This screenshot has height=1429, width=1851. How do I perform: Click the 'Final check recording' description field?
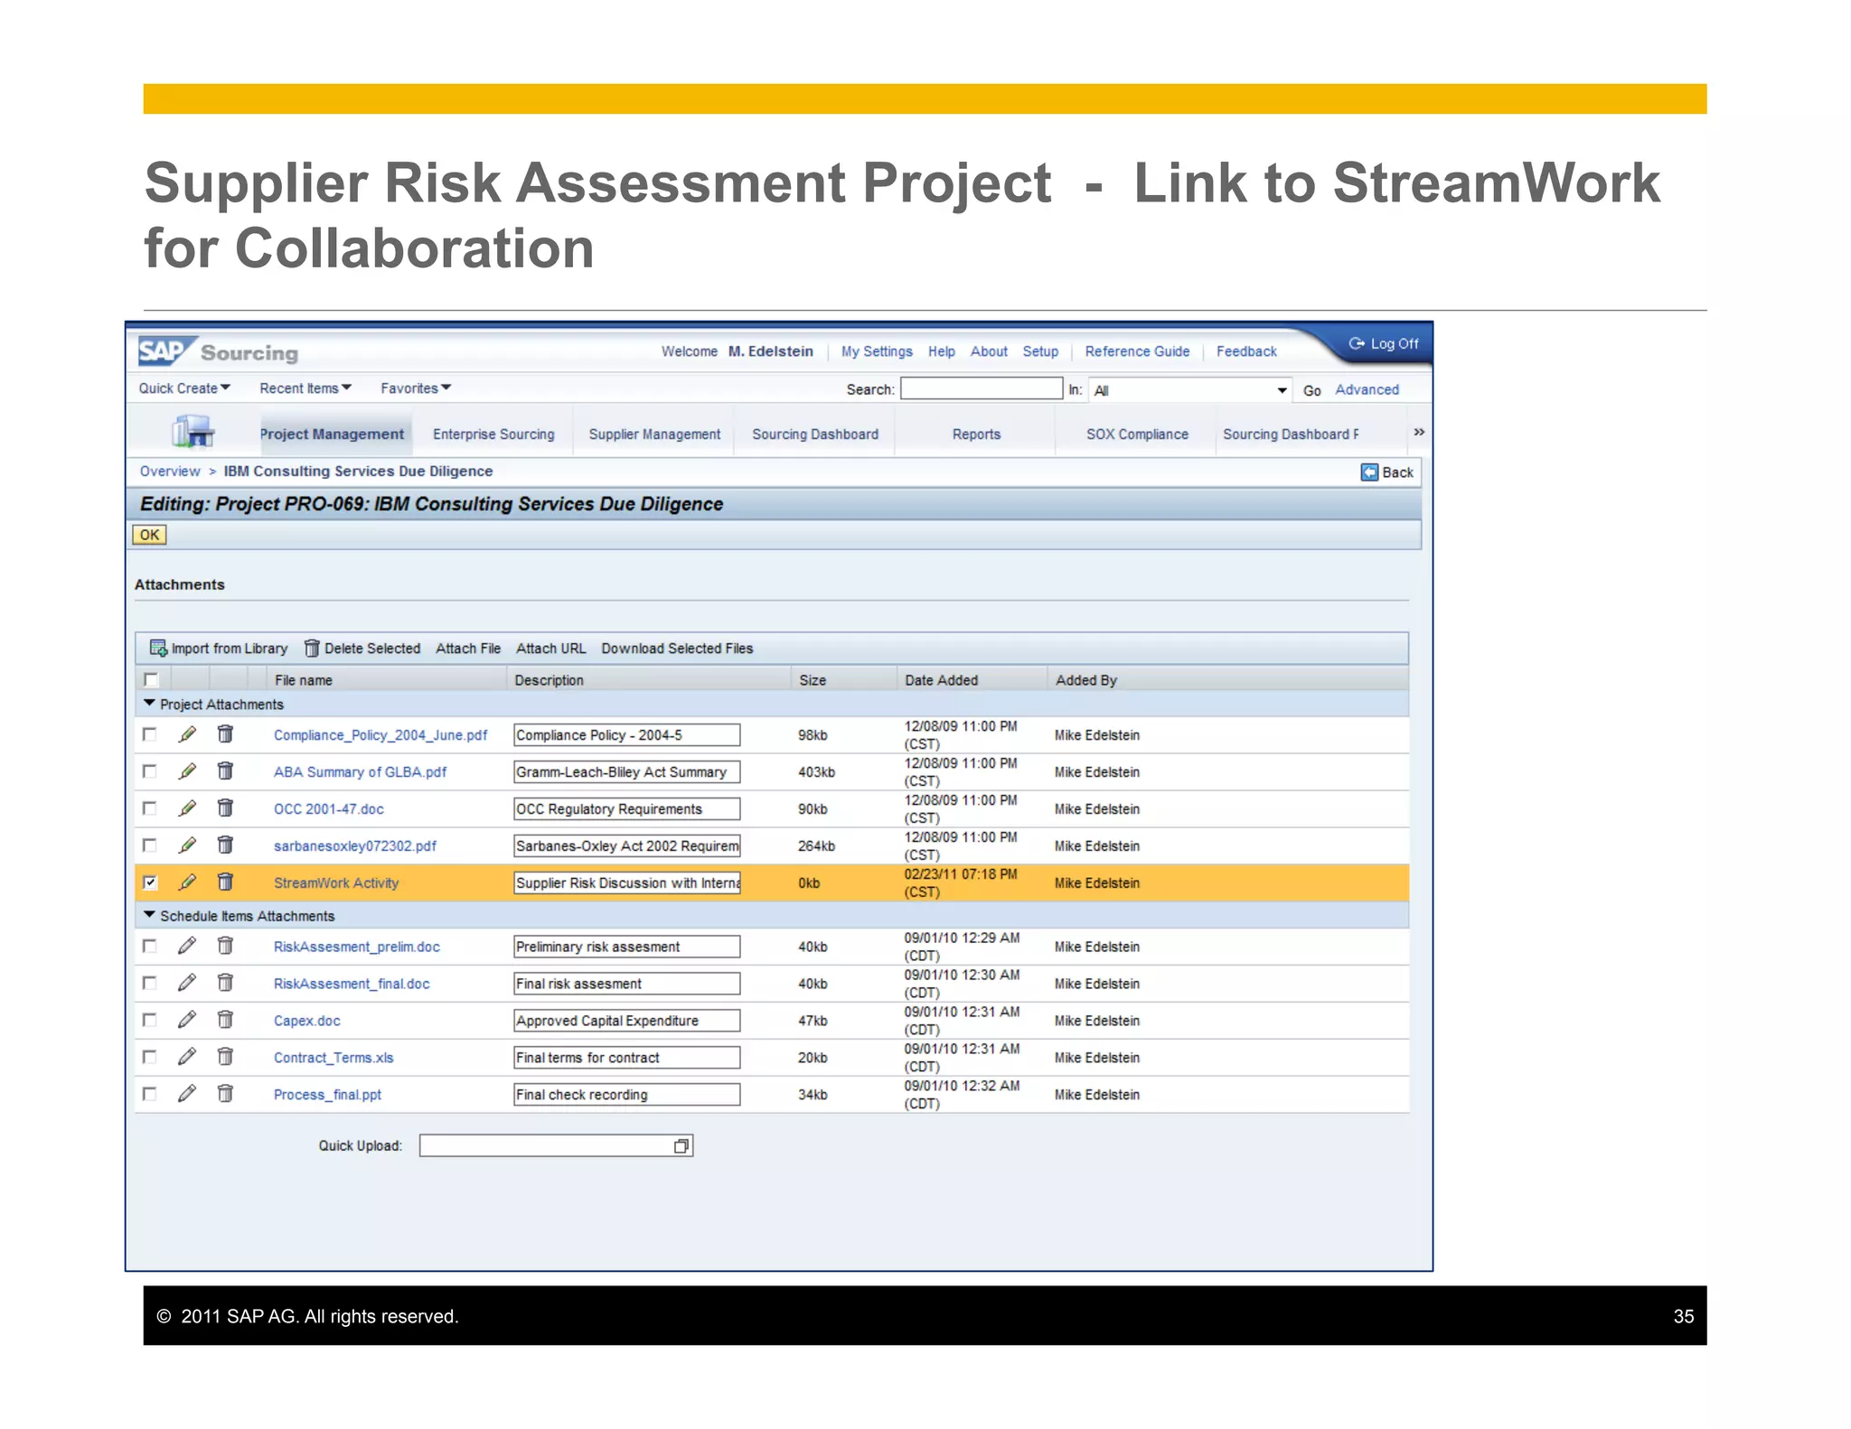(x=626, y=1095)
